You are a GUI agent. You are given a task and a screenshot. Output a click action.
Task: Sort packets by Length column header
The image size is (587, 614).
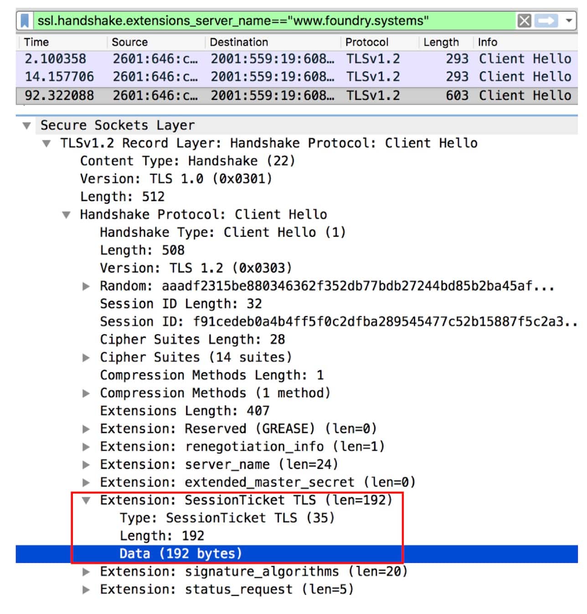441,42
